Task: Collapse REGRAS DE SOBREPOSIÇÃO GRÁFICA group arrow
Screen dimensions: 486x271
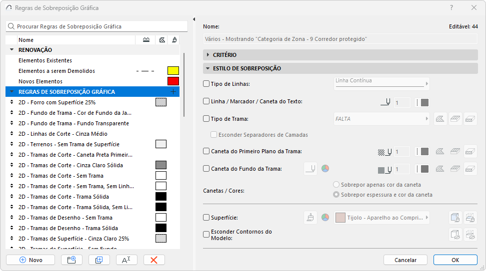Action: click(x=12, y=91)
